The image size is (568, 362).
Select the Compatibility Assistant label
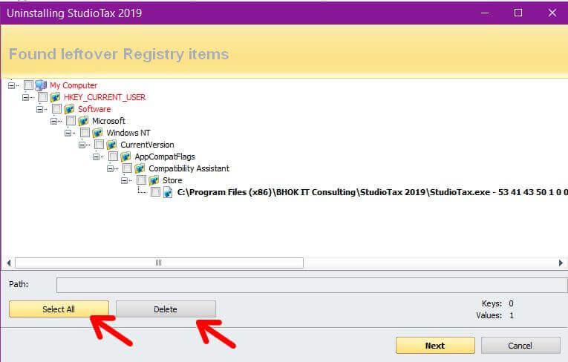[189, 168]
